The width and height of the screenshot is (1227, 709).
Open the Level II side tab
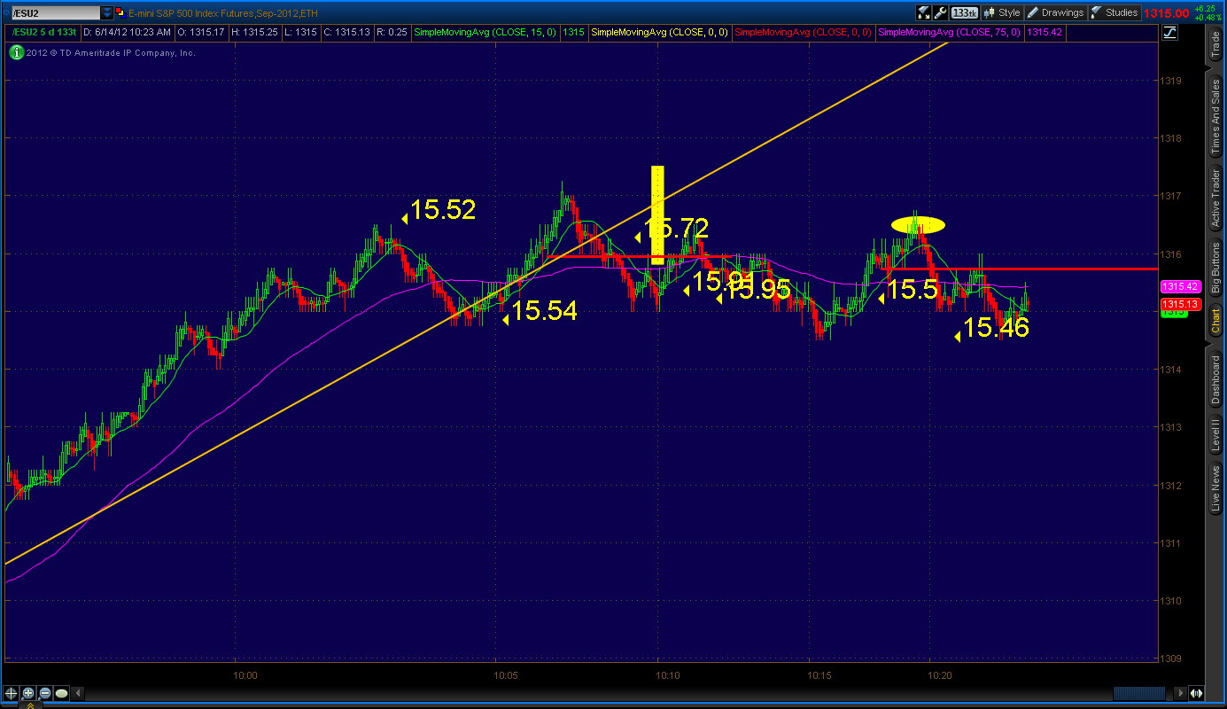click(x=1216, y=435)
